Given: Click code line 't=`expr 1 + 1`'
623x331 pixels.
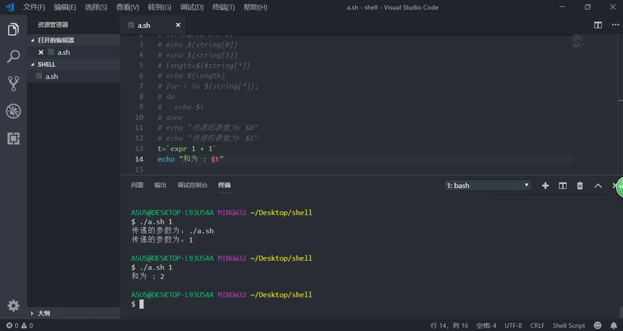Looking at the screenshot, I should (187, 149).
